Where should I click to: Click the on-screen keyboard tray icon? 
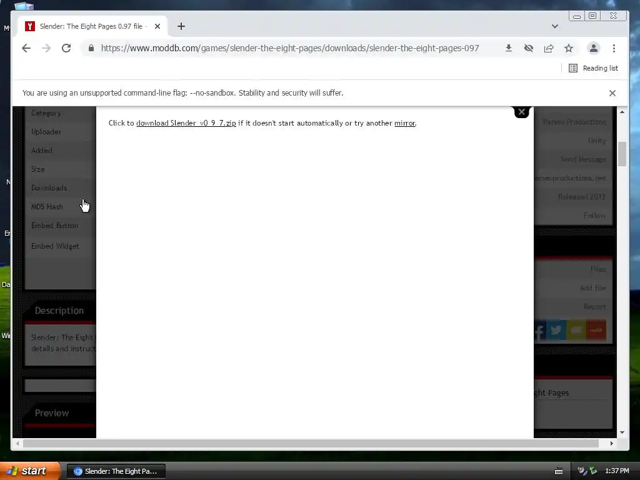coord(559,471)
